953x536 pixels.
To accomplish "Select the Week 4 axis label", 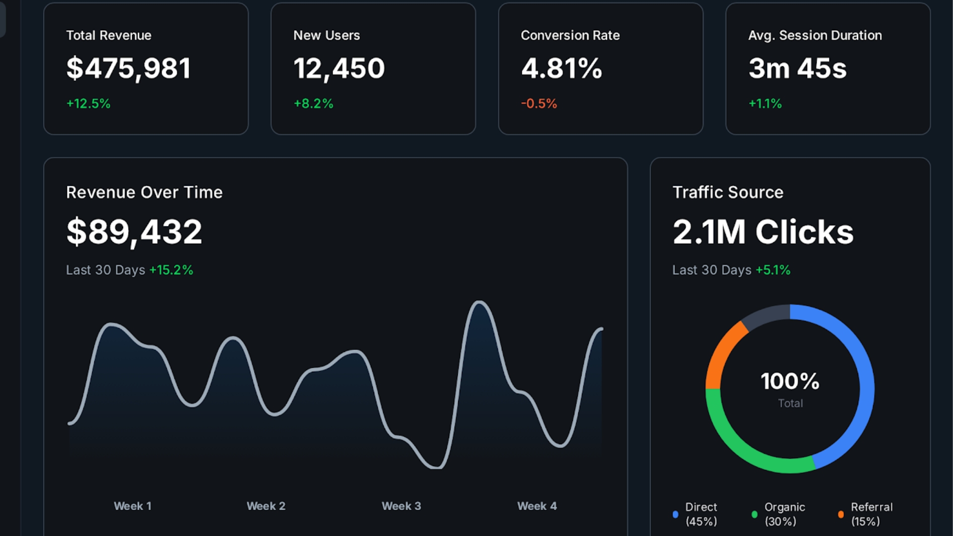I will pyautogui.click(x=537, y=506).
